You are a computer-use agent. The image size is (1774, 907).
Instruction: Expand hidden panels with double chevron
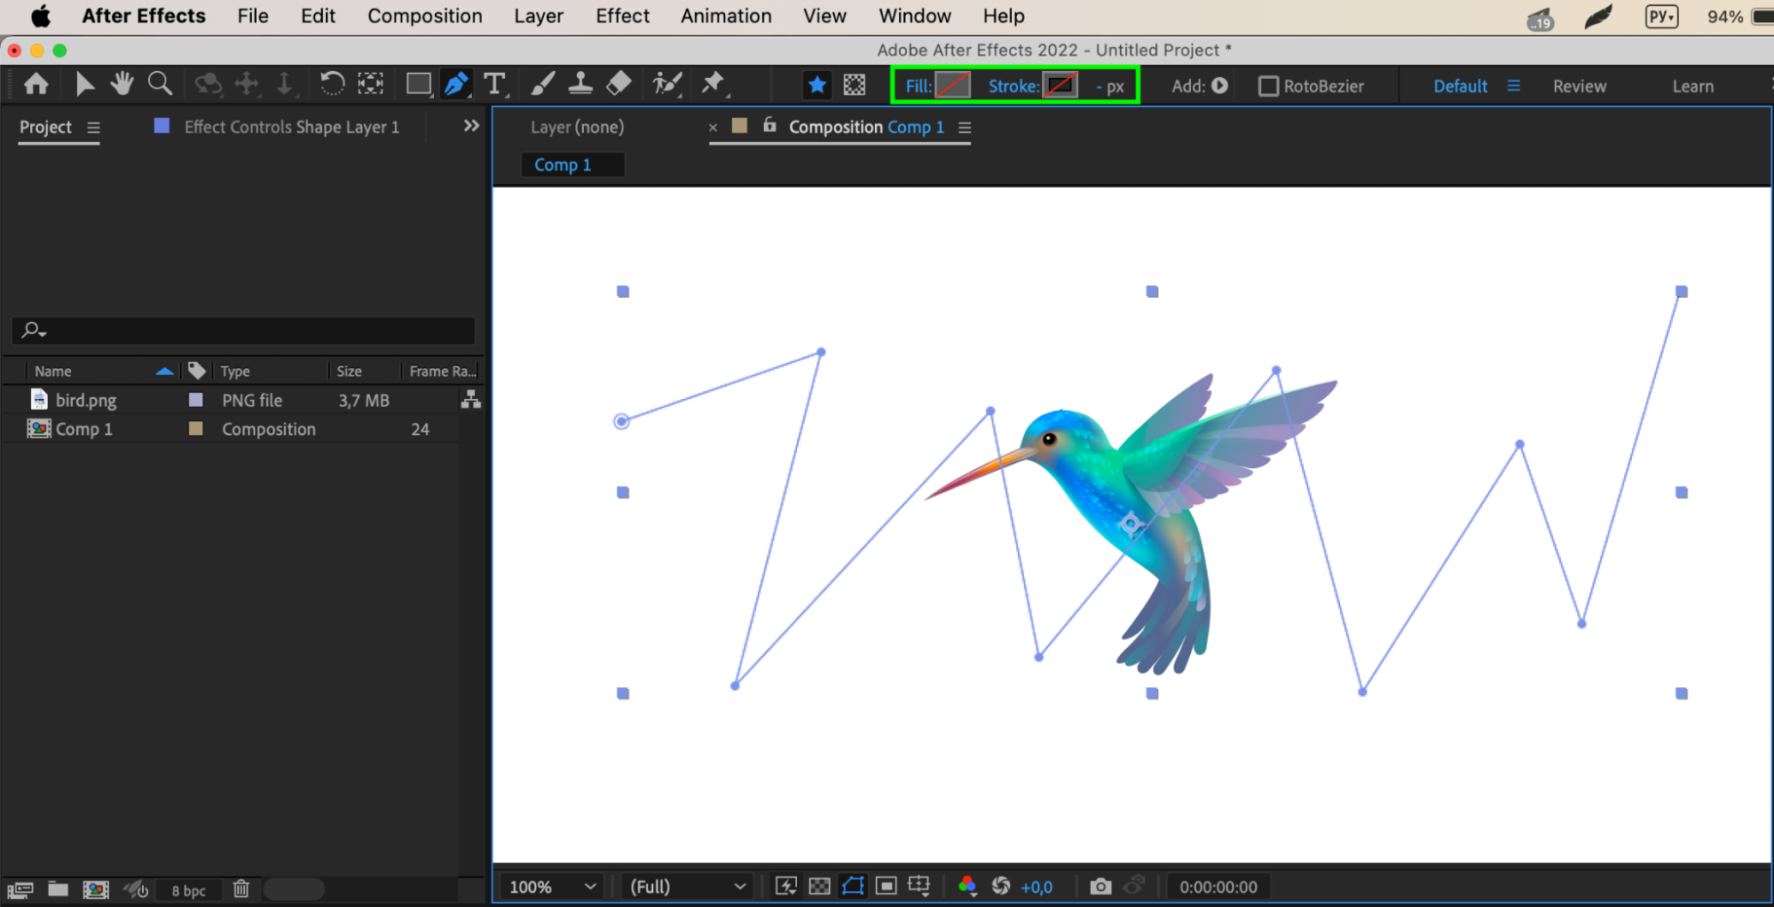click(x=471, y=126)
